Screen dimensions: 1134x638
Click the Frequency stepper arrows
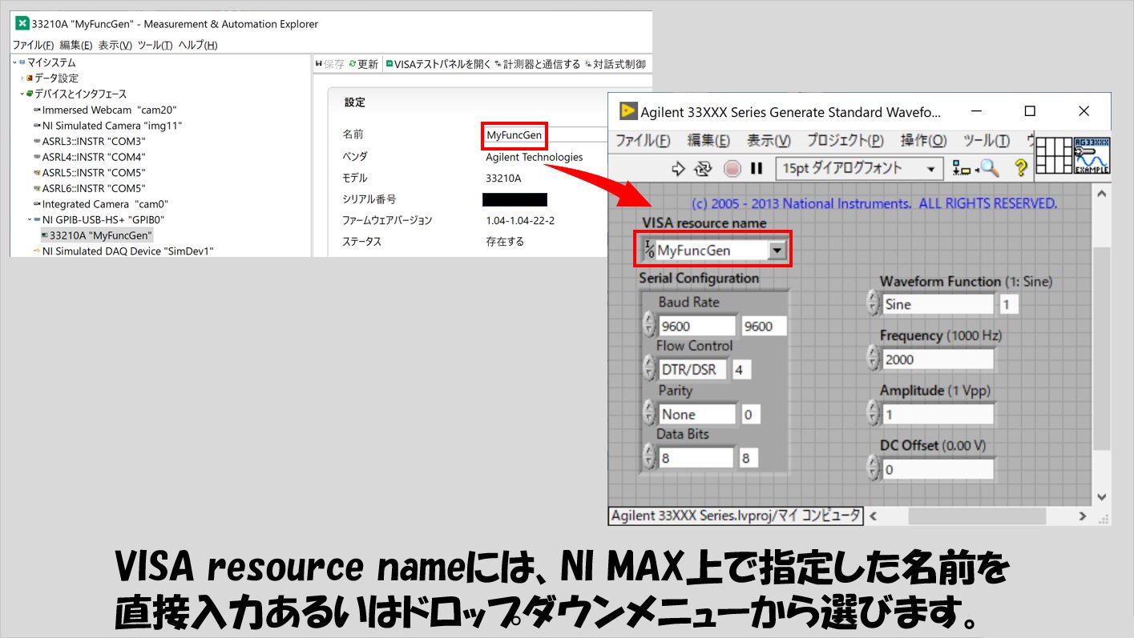click(873, 359)
